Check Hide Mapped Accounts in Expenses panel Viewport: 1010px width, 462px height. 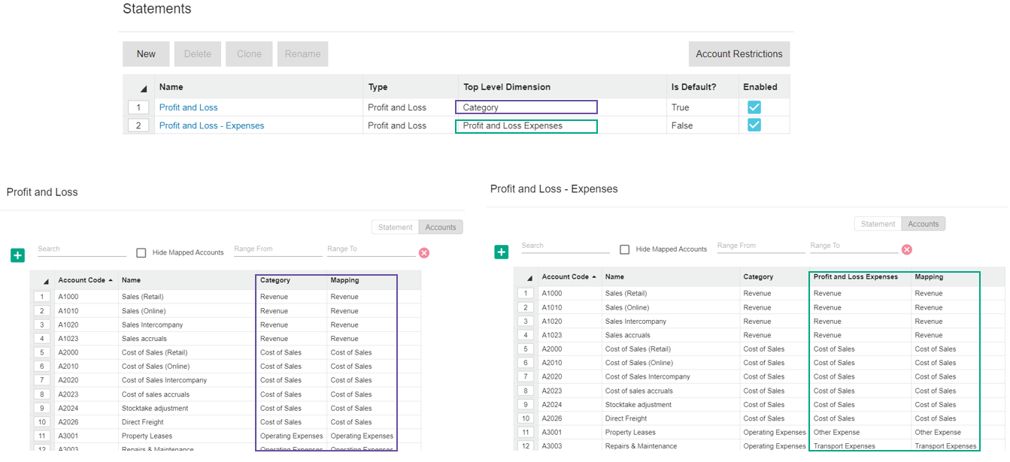(x=625, y=249)
